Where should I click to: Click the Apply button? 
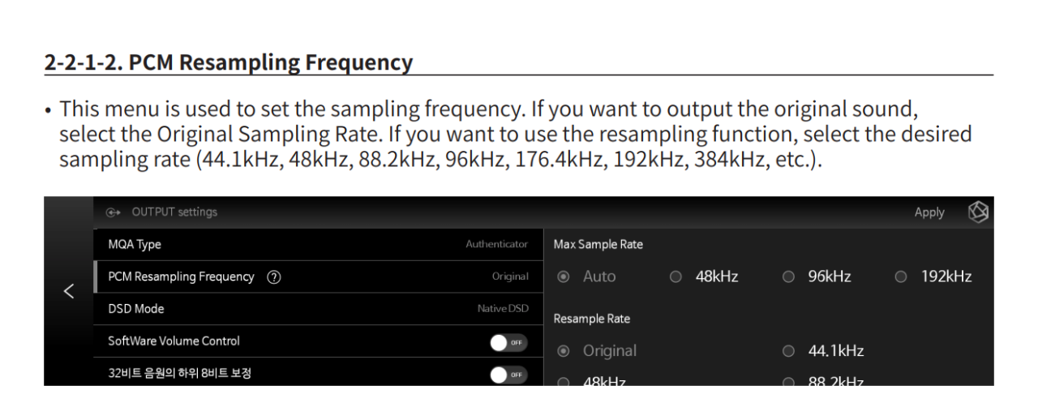point(929,212)
